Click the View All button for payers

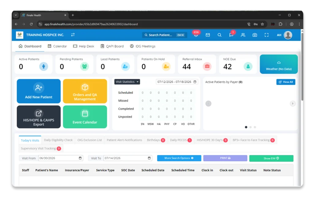[x=286, y=82]
